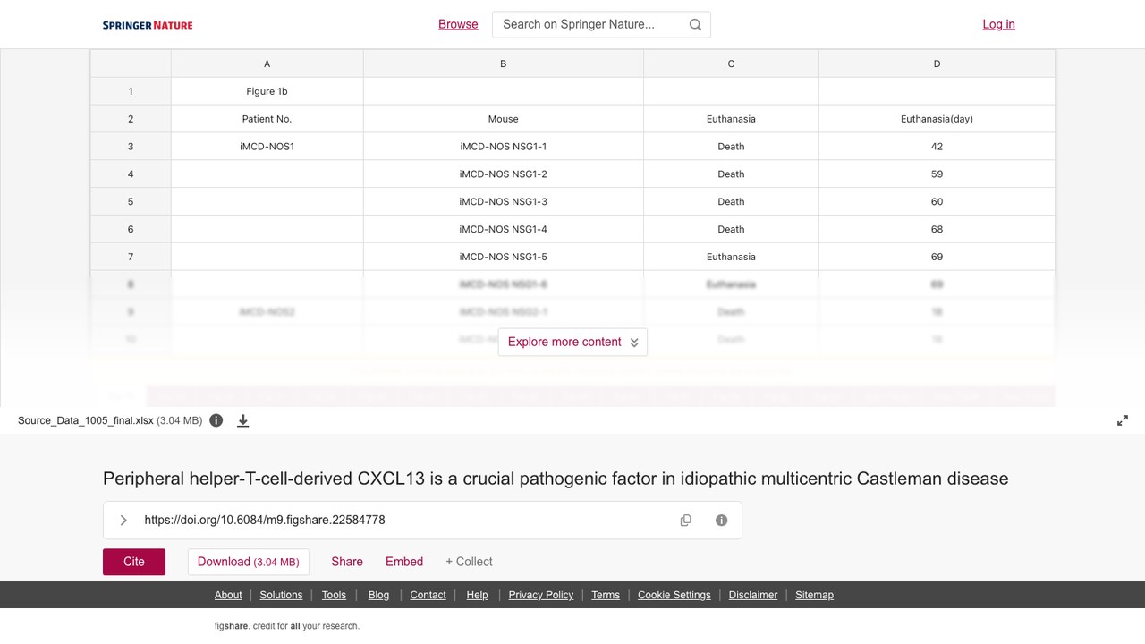Open the Tools footer link
Image resolution: width=1145 pixels, height=644 pixels.
334,595
